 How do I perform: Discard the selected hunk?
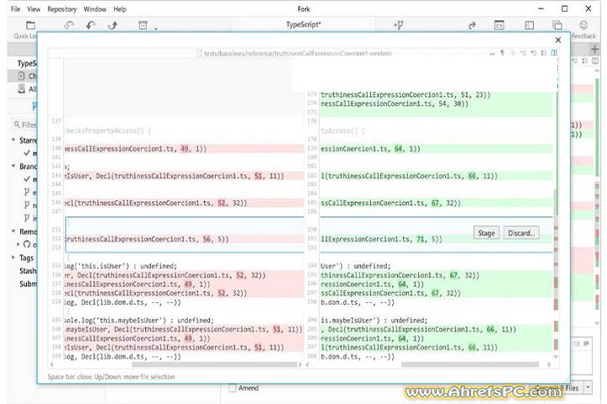pos(521,233)
